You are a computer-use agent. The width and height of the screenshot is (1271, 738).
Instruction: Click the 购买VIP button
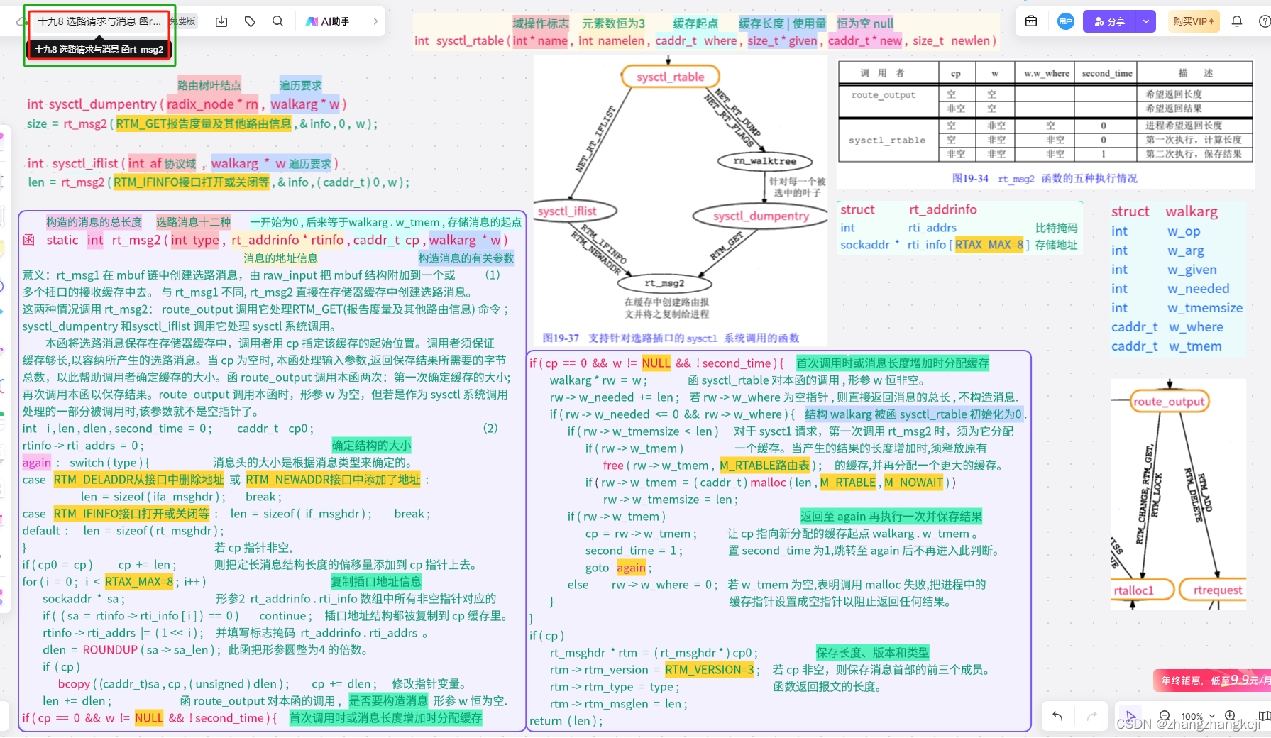click(x=1194, y=21)
